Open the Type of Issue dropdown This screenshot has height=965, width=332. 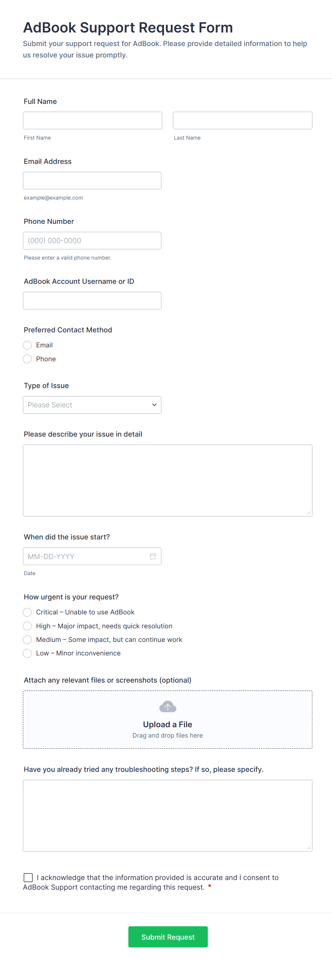coord(92,405)
